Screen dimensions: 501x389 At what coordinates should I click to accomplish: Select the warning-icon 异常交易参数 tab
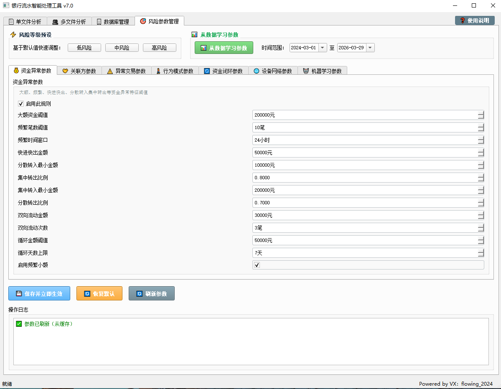pyautogui.click(x=127, y=71)
